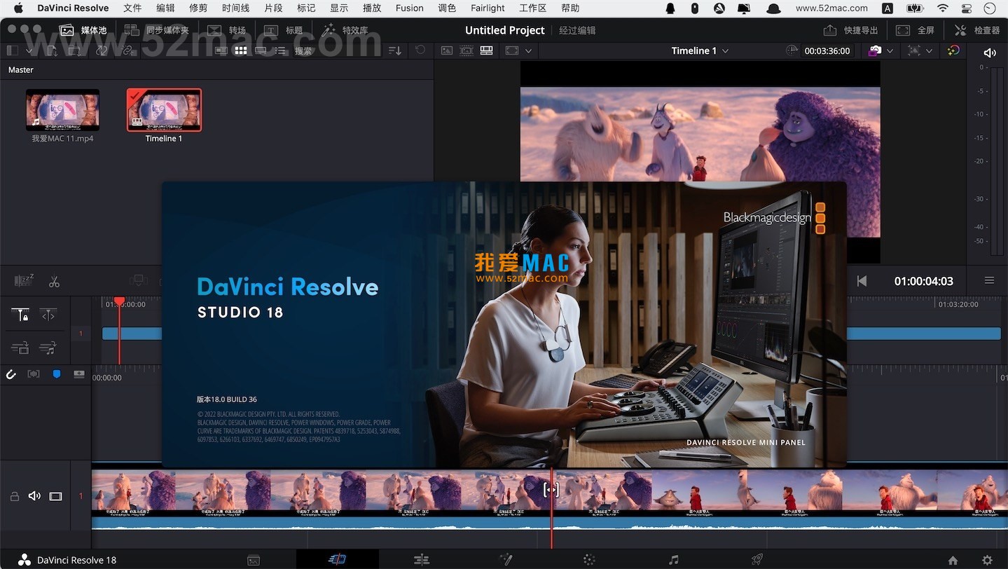Click the relink media chain icon
The image size is (1008, 569).
(127, 50)
